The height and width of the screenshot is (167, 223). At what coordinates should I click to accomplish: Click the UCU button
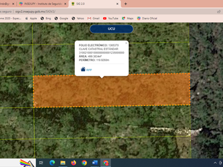pyautogui.click(x=111, y=29)
